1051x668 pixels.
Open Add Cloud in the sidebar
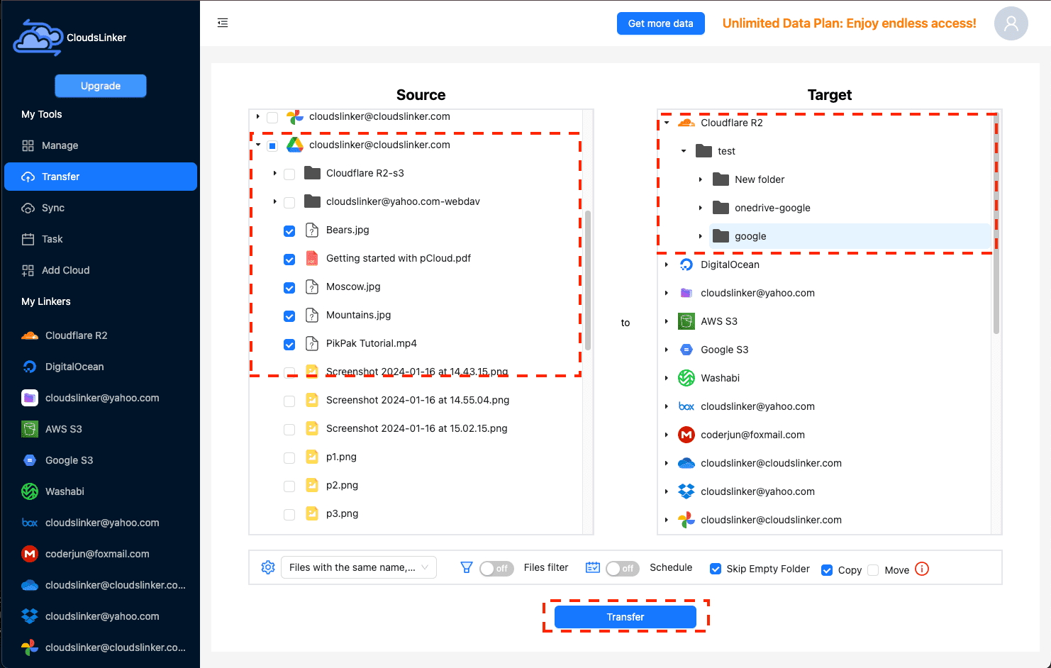(x=101, y=270)
